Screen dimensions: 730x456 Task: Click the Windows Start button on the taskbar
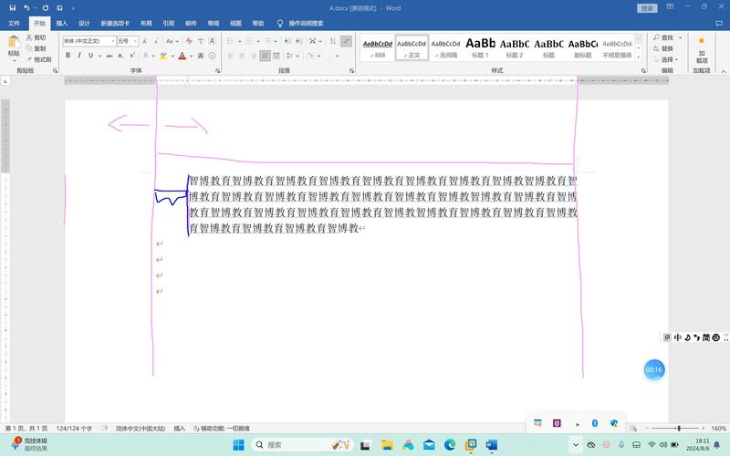point(238,445)
